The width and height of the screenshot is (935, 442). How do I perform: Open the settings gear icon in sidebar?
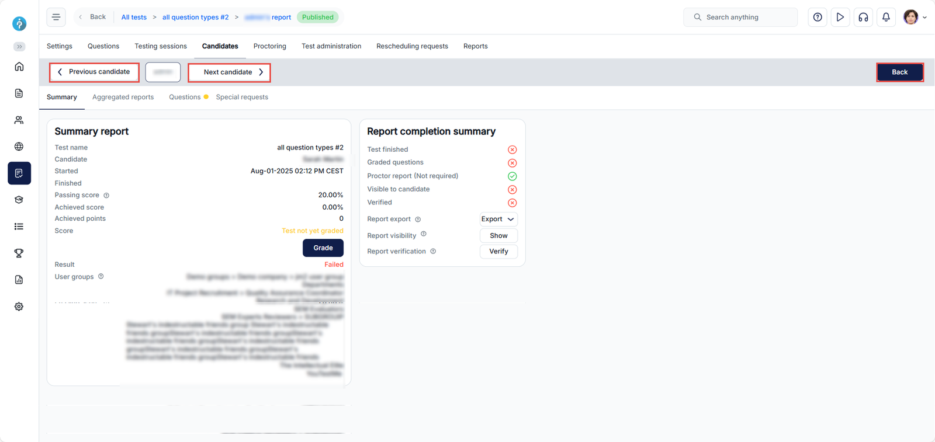tap(19, 307)
